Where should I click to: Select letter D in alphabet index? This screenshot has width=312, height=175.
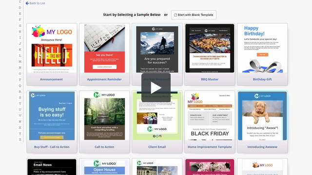click(20, 8)
